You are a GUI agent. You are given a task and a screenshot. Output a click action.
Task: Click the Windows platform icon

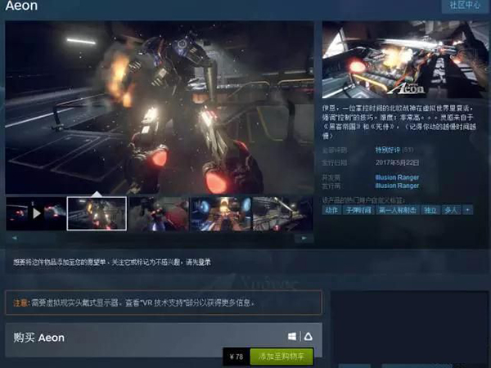pyautogui.click(x=292, y=337)
